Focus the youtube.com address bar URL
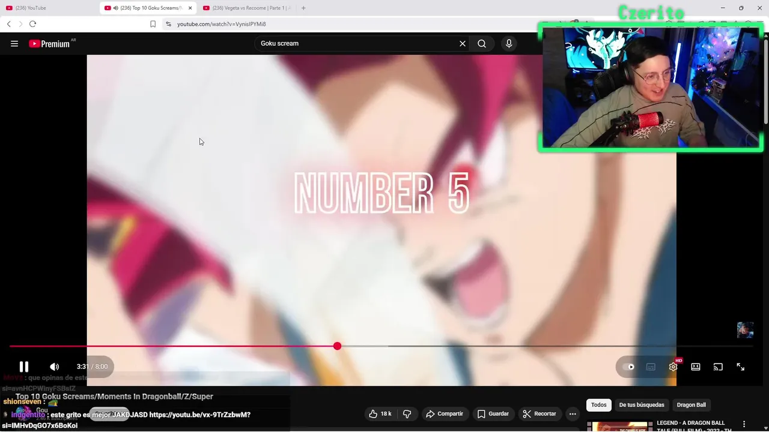769x432 pixels. coord(222,24)
